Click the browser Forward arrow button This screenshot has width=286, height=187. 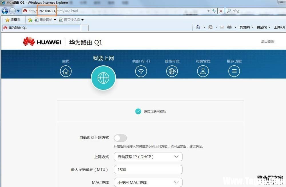point(12,11)
